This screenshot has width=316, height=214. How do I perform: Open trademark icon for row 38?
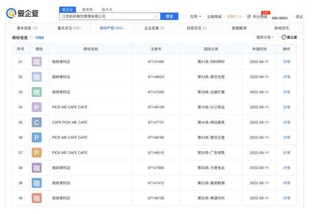37,168
